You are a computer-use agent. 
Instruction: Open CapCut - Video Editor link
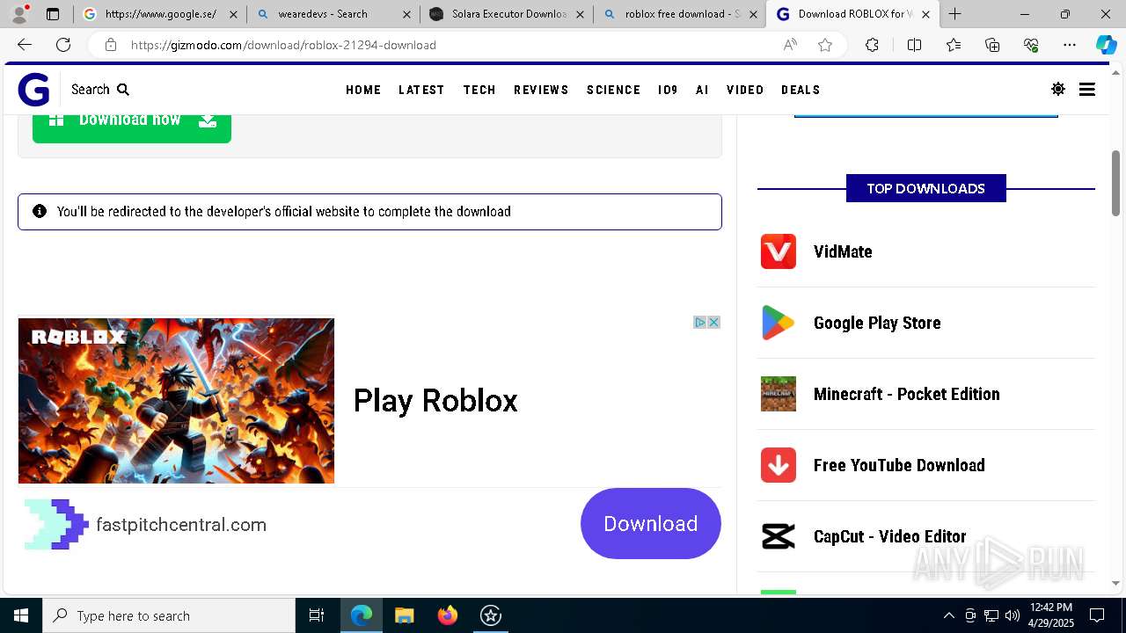click(890, 536)
